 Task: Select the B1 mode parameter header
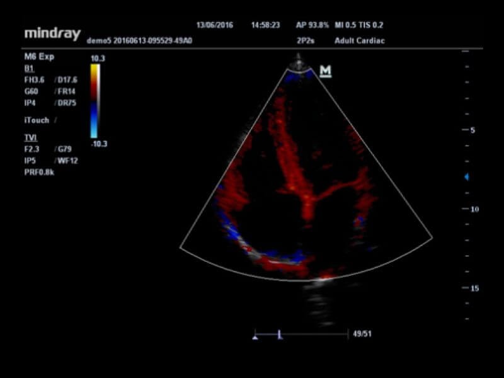(x=28, y=67)
